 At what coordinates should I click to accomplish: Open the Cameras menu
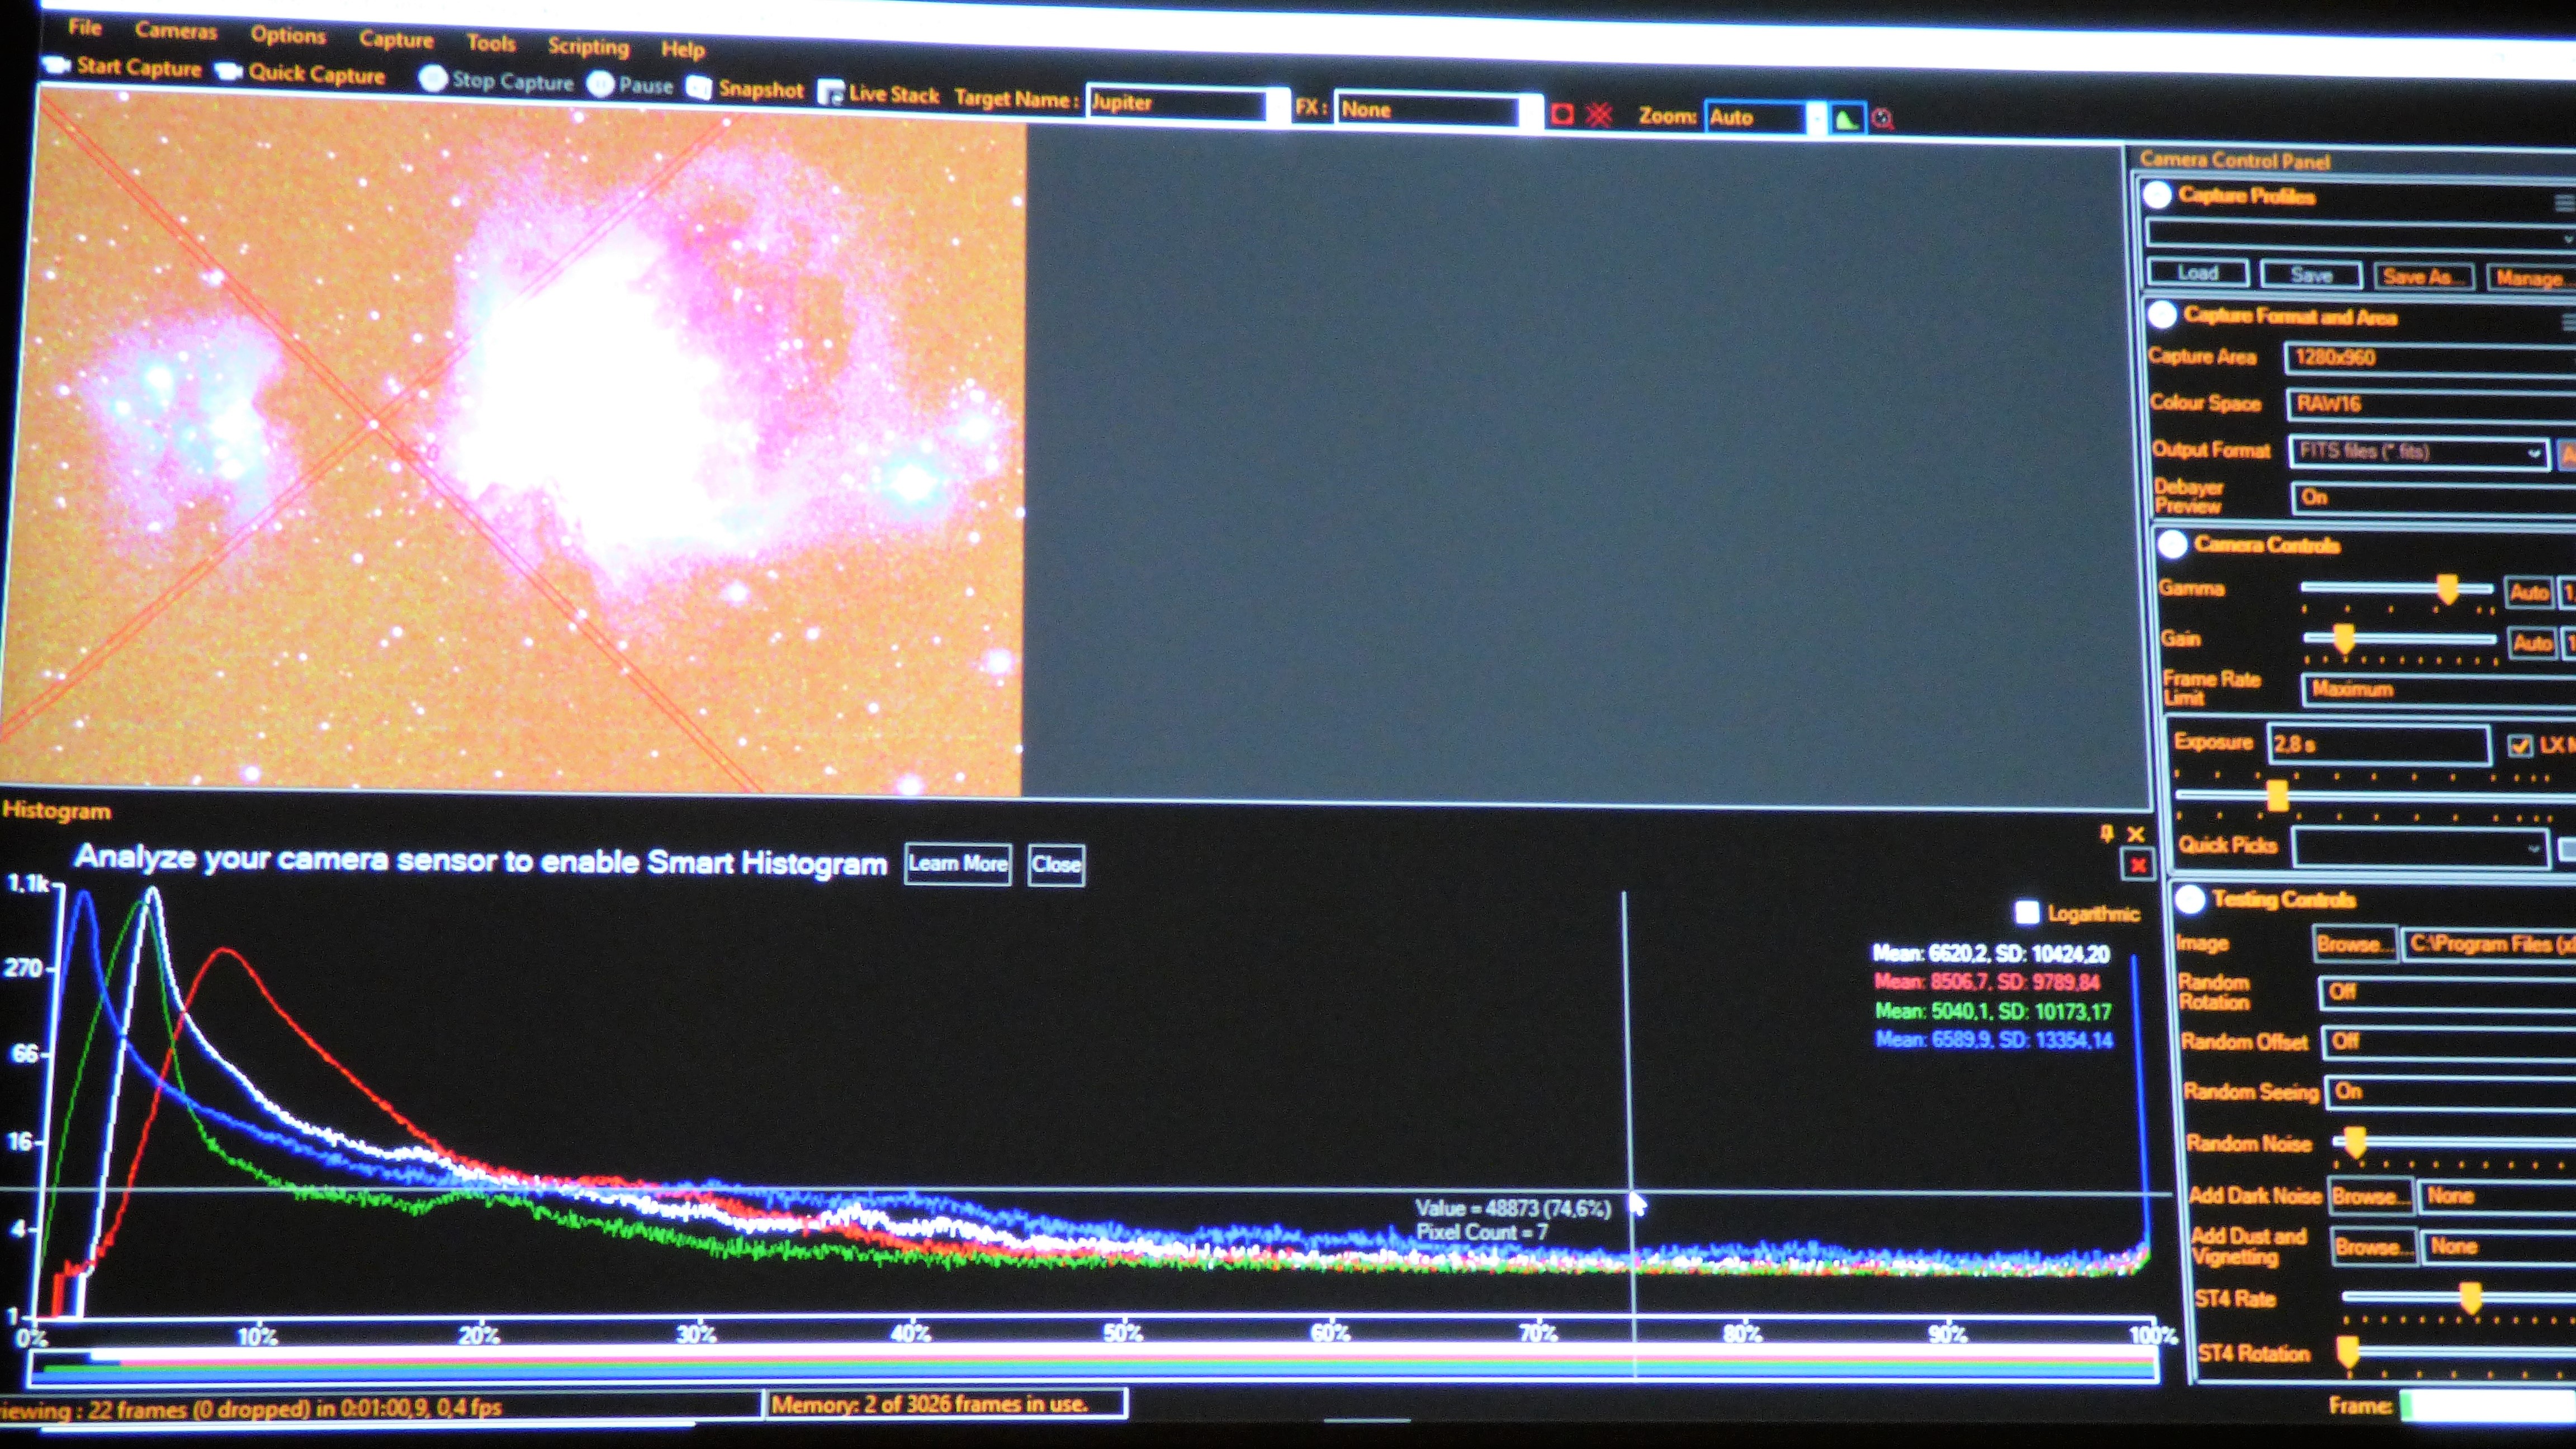pos(176,31)
